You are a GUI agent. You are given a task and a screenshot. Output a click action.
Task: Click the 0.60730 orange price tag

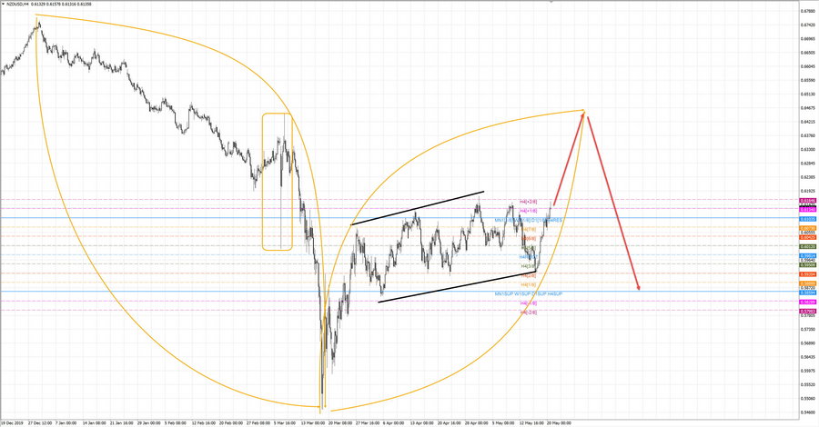807,228
